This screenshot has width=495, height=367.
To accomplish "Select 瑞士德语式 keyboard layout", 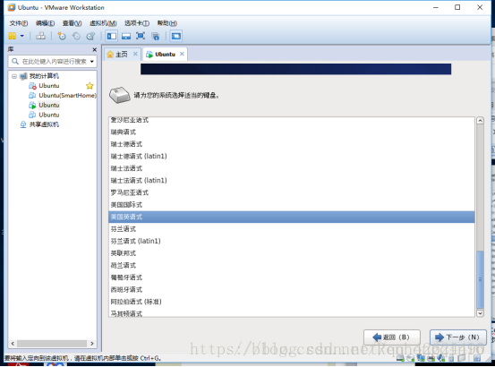I will click(292, 144).
